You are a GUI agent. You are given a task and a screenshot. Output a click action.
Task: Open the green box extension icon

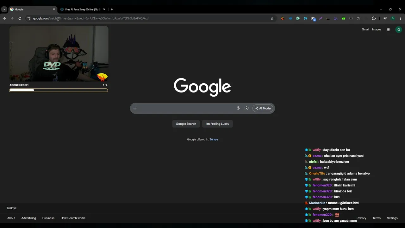[x=343, y=18]
